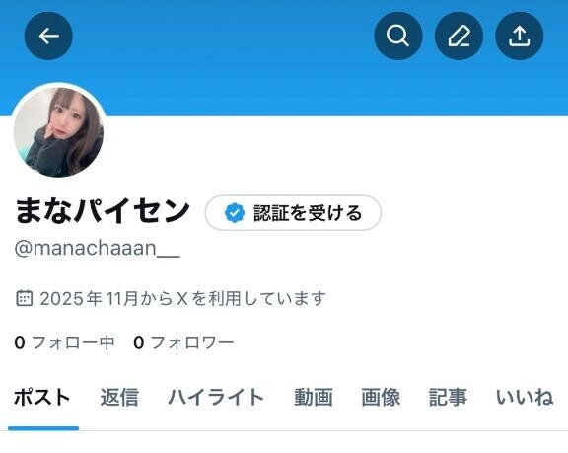Open the 0 フォロー中 list
This screenshot has height=453, width=568.
(x=65, y=342)
